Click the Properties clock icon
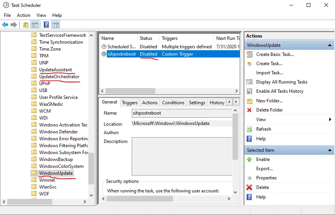This screenshot has width=335, height=215. (x=249, y=178)
